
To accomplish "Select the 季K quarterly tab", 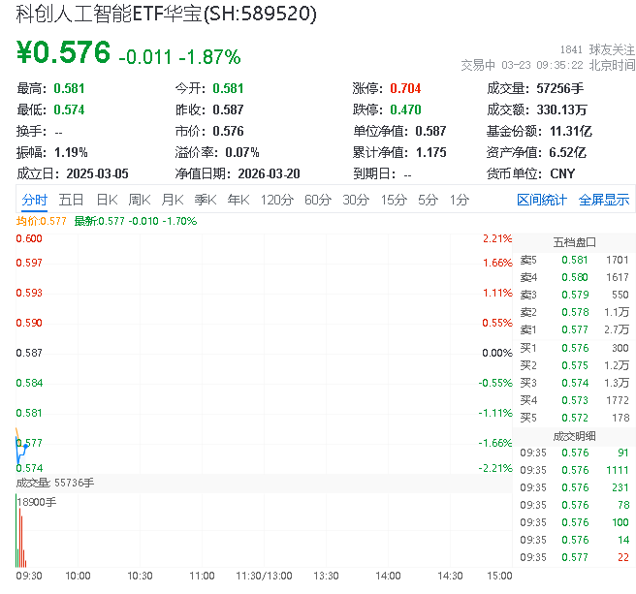I will [206, 201].
